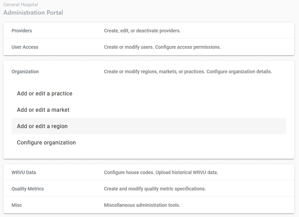
Task: Click the General Hospital name label
Action: pos(20,5)
